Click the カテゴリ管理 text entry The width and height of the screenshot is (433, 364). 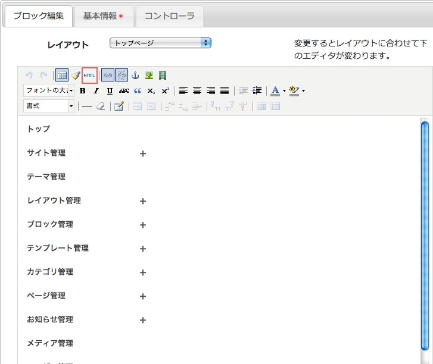[50, 272]
